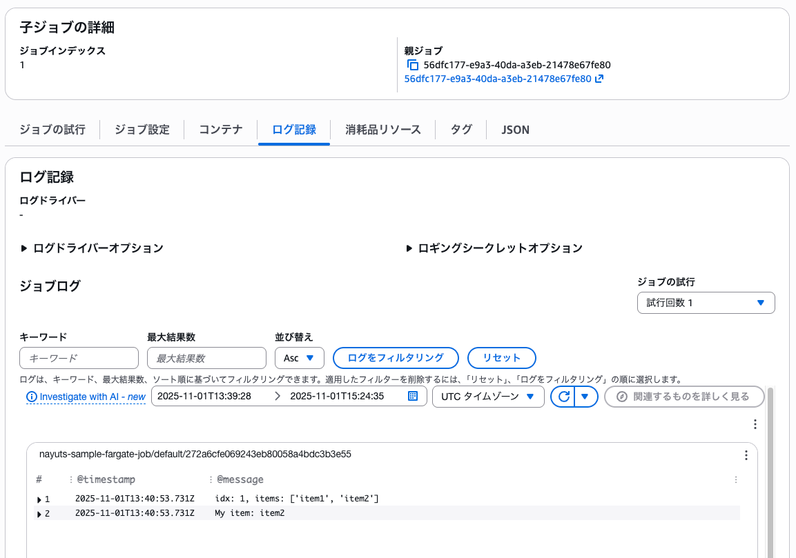Click the キーワード input field
Screen dimensions: 796x558
pyautogui.click(x=79, y=357)
